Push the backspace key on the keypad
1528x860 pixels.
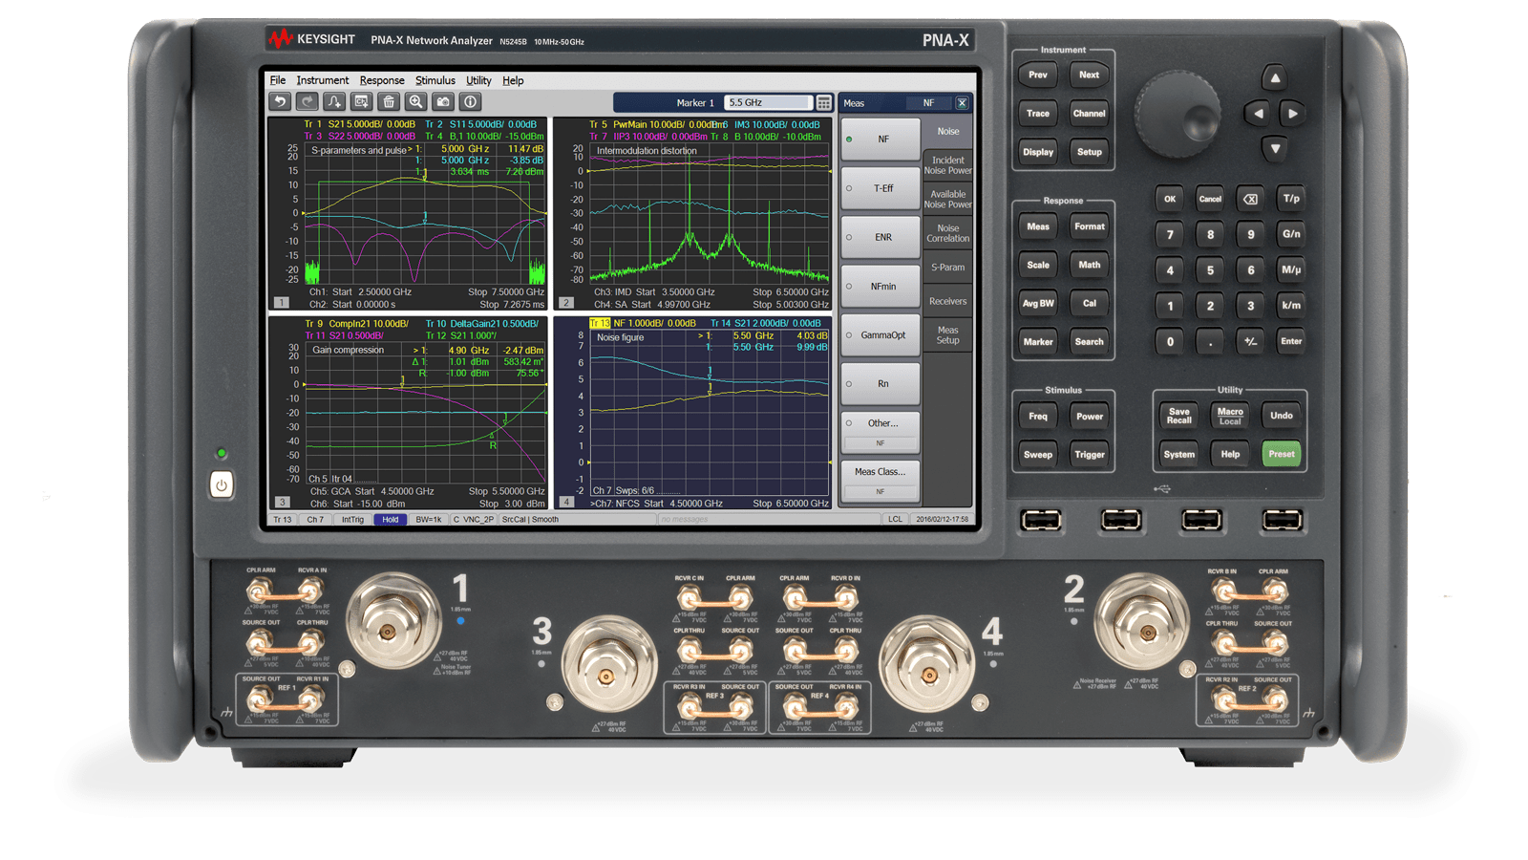tap(1250, 199)
